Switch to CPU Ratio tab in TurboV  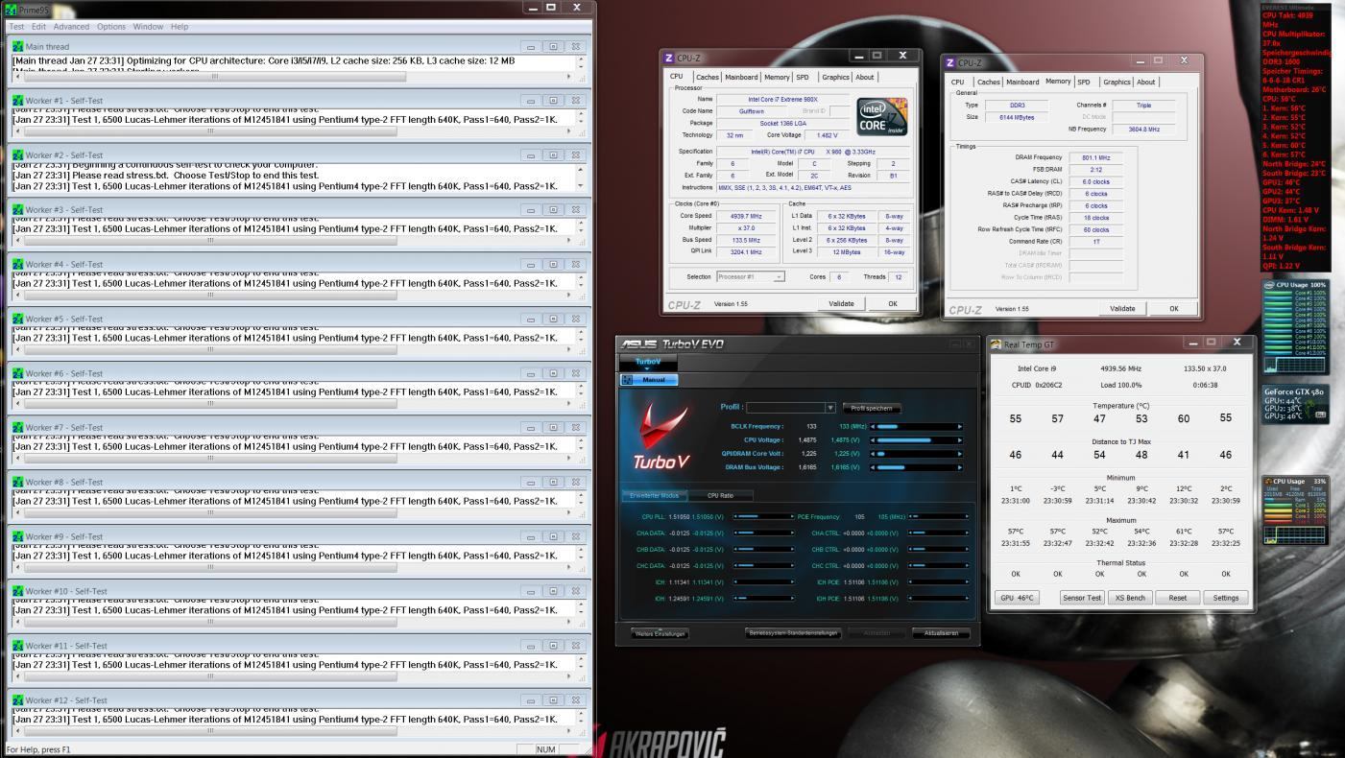pyautogui.click(x=720, y=495)
